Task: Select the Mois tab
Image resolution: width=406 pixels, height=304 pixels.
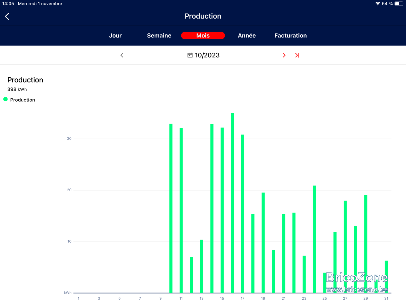Action: pyautogui.click(x=203, y=35)
